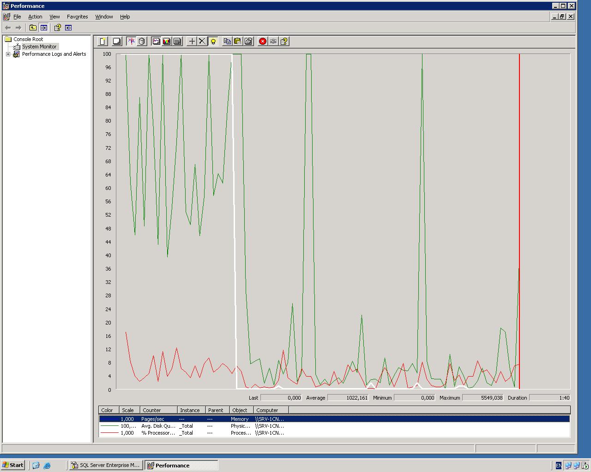The image size is (591, 472).
Task: Click the Add counter plus icon
Action: (x=192, y=41)
